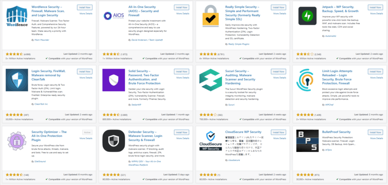388x185 pixels.
Task: View More Details for BulletProof Security
Action: pyautogui.click(x=377, y=139)
